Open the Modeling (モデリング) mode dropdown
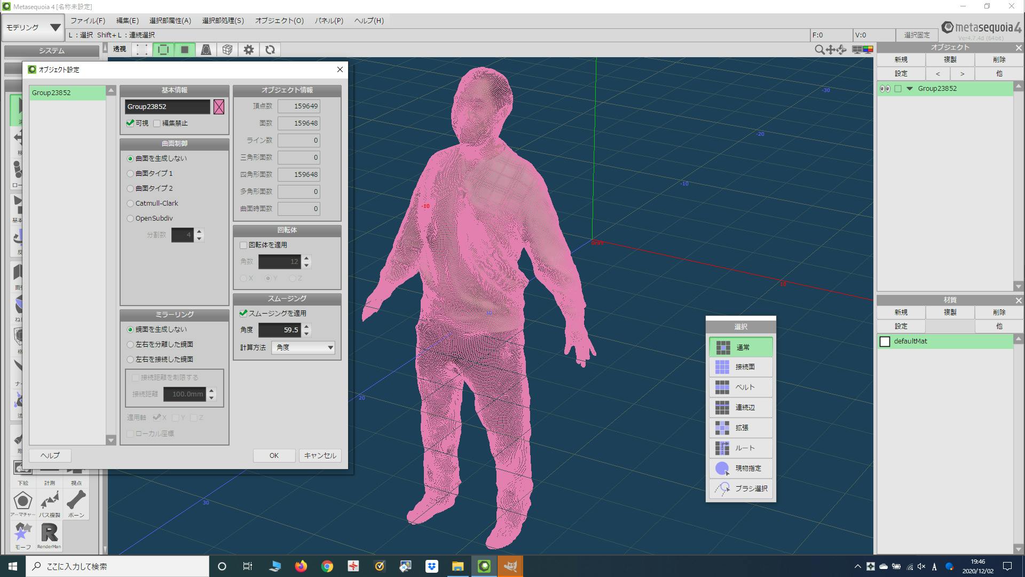The height and width of the screenshot is (577, 1025). click(x=33, y=27)
